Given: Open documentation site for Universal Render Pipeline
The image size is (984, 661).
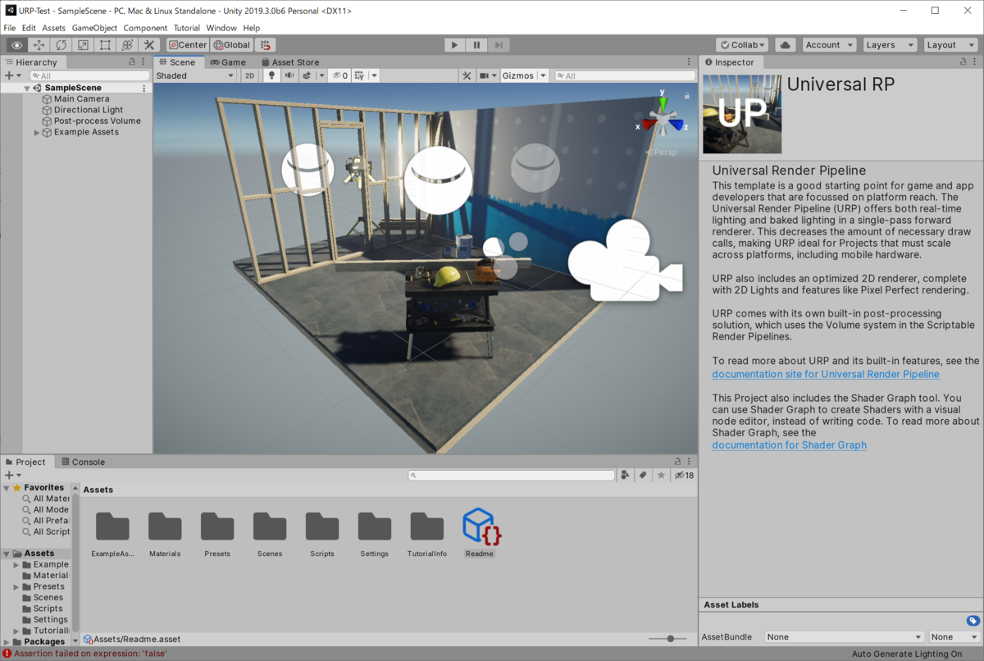Looking at the screenshot, I should (x=826, y=374).
